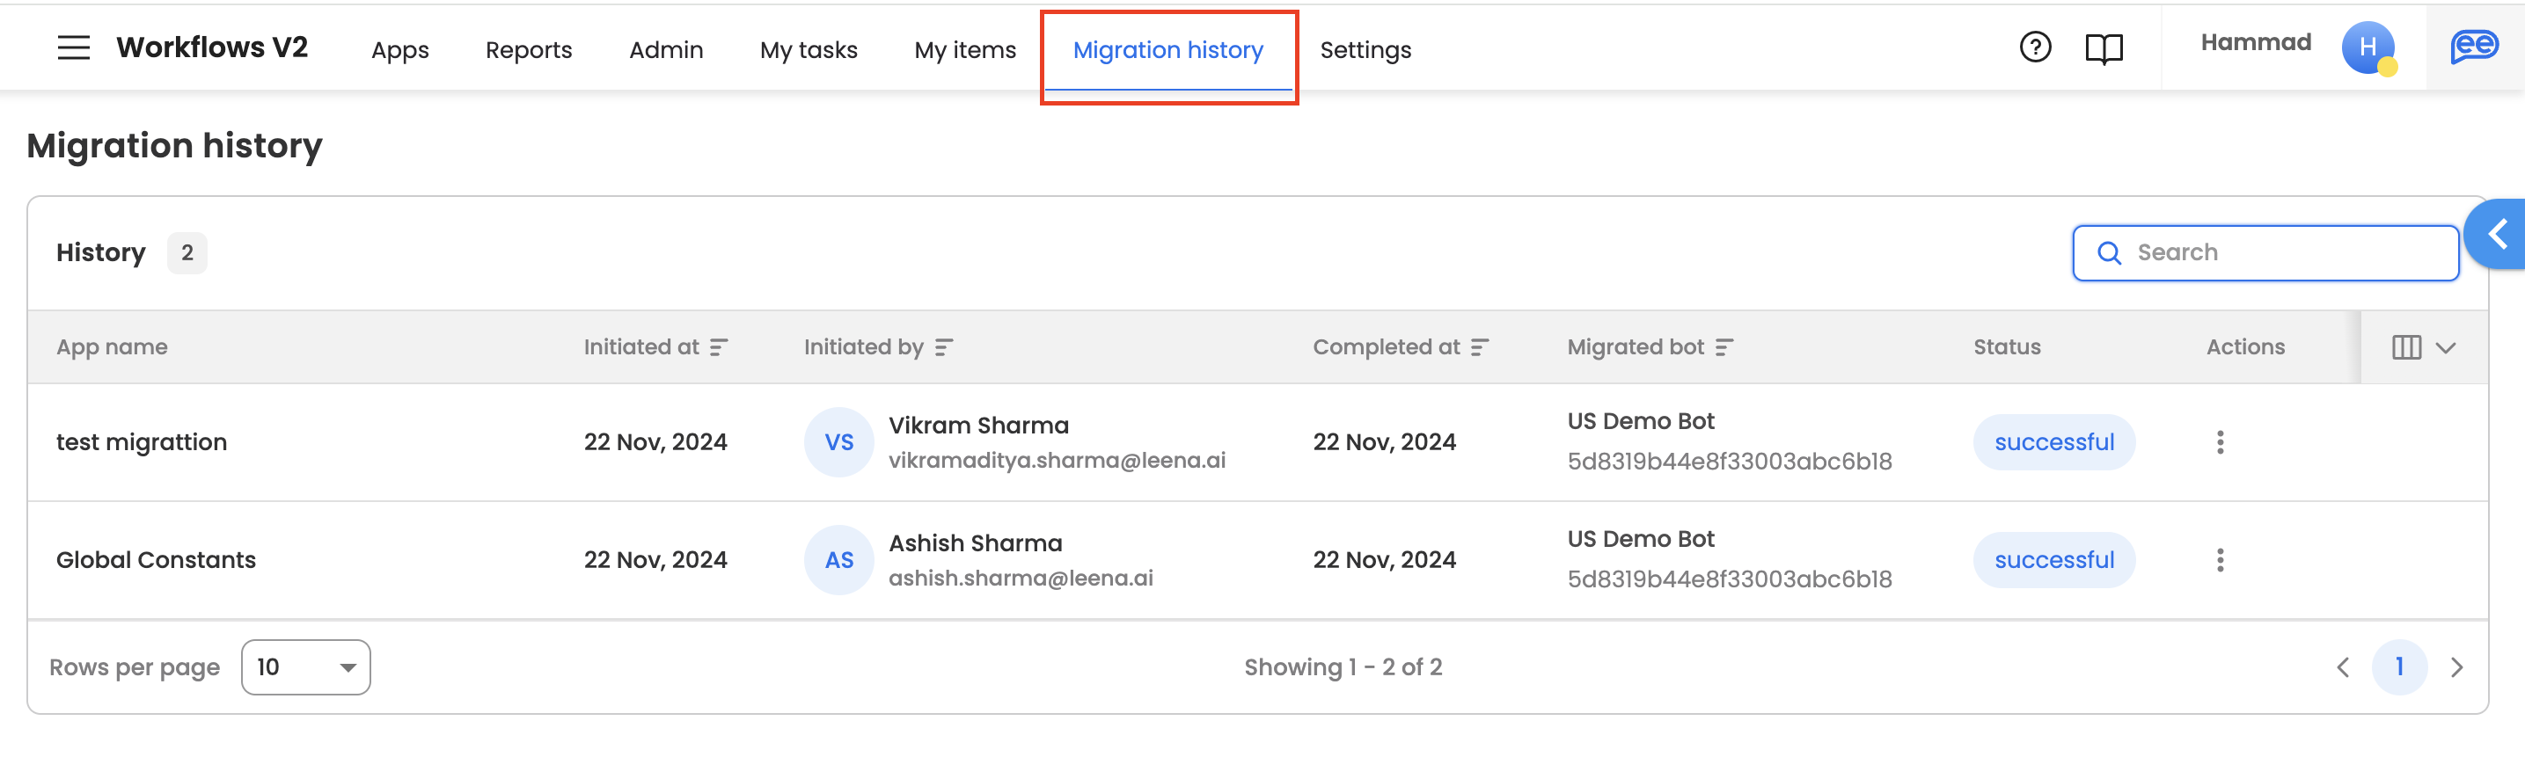2525x779 pixels.
Task: Sort by Migrated bot column
Action: pyautogui.click(x=1724, y=347)
